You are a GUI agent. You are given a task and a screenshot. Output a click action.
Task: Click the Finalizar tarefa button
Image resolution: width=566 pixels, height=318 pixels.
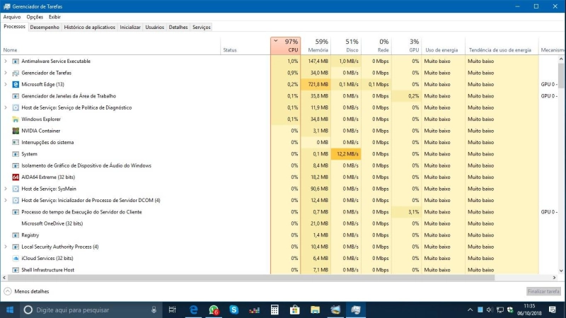[543, 291]
